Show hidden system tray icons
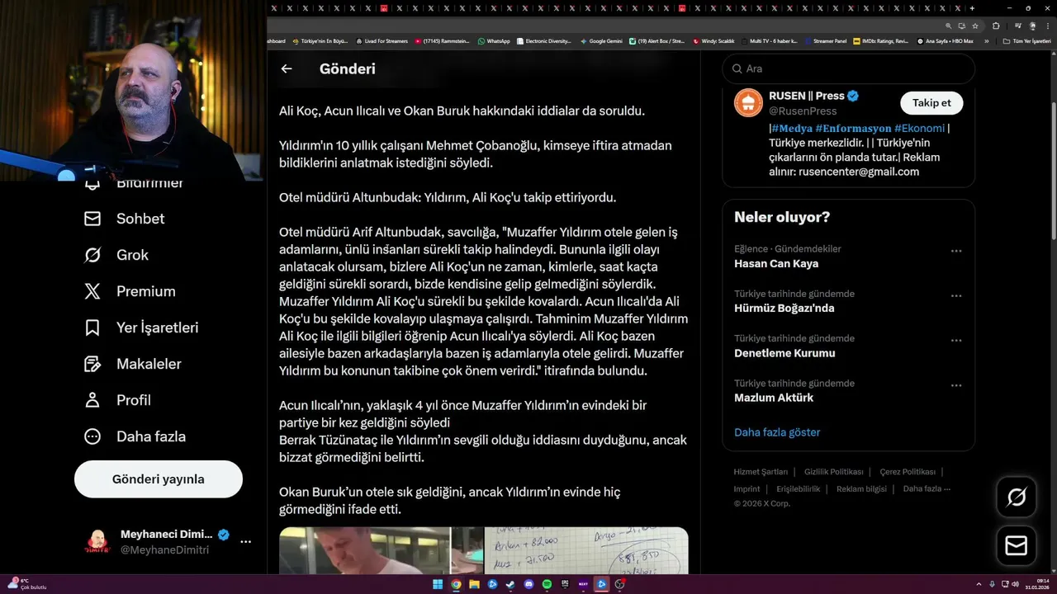 tap(979, 584)
